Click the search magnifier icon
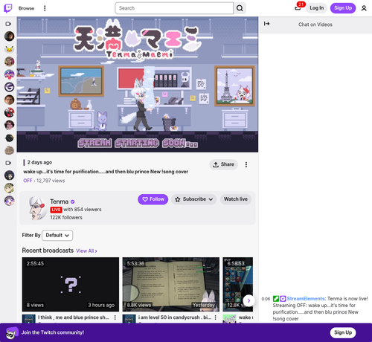Screen dimensions: 372x342 (x=240, y=8)
